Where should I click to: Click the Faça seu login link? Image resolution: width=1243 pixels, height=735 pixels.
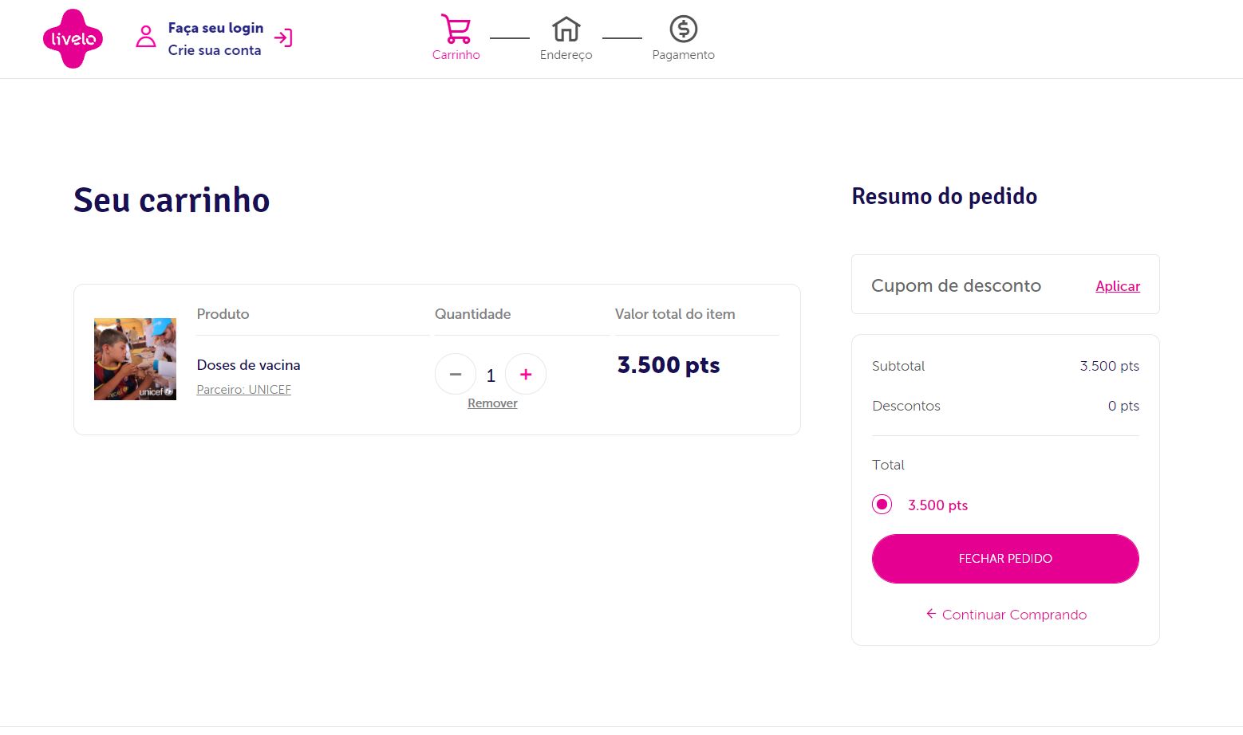click(x=215, y=28)
